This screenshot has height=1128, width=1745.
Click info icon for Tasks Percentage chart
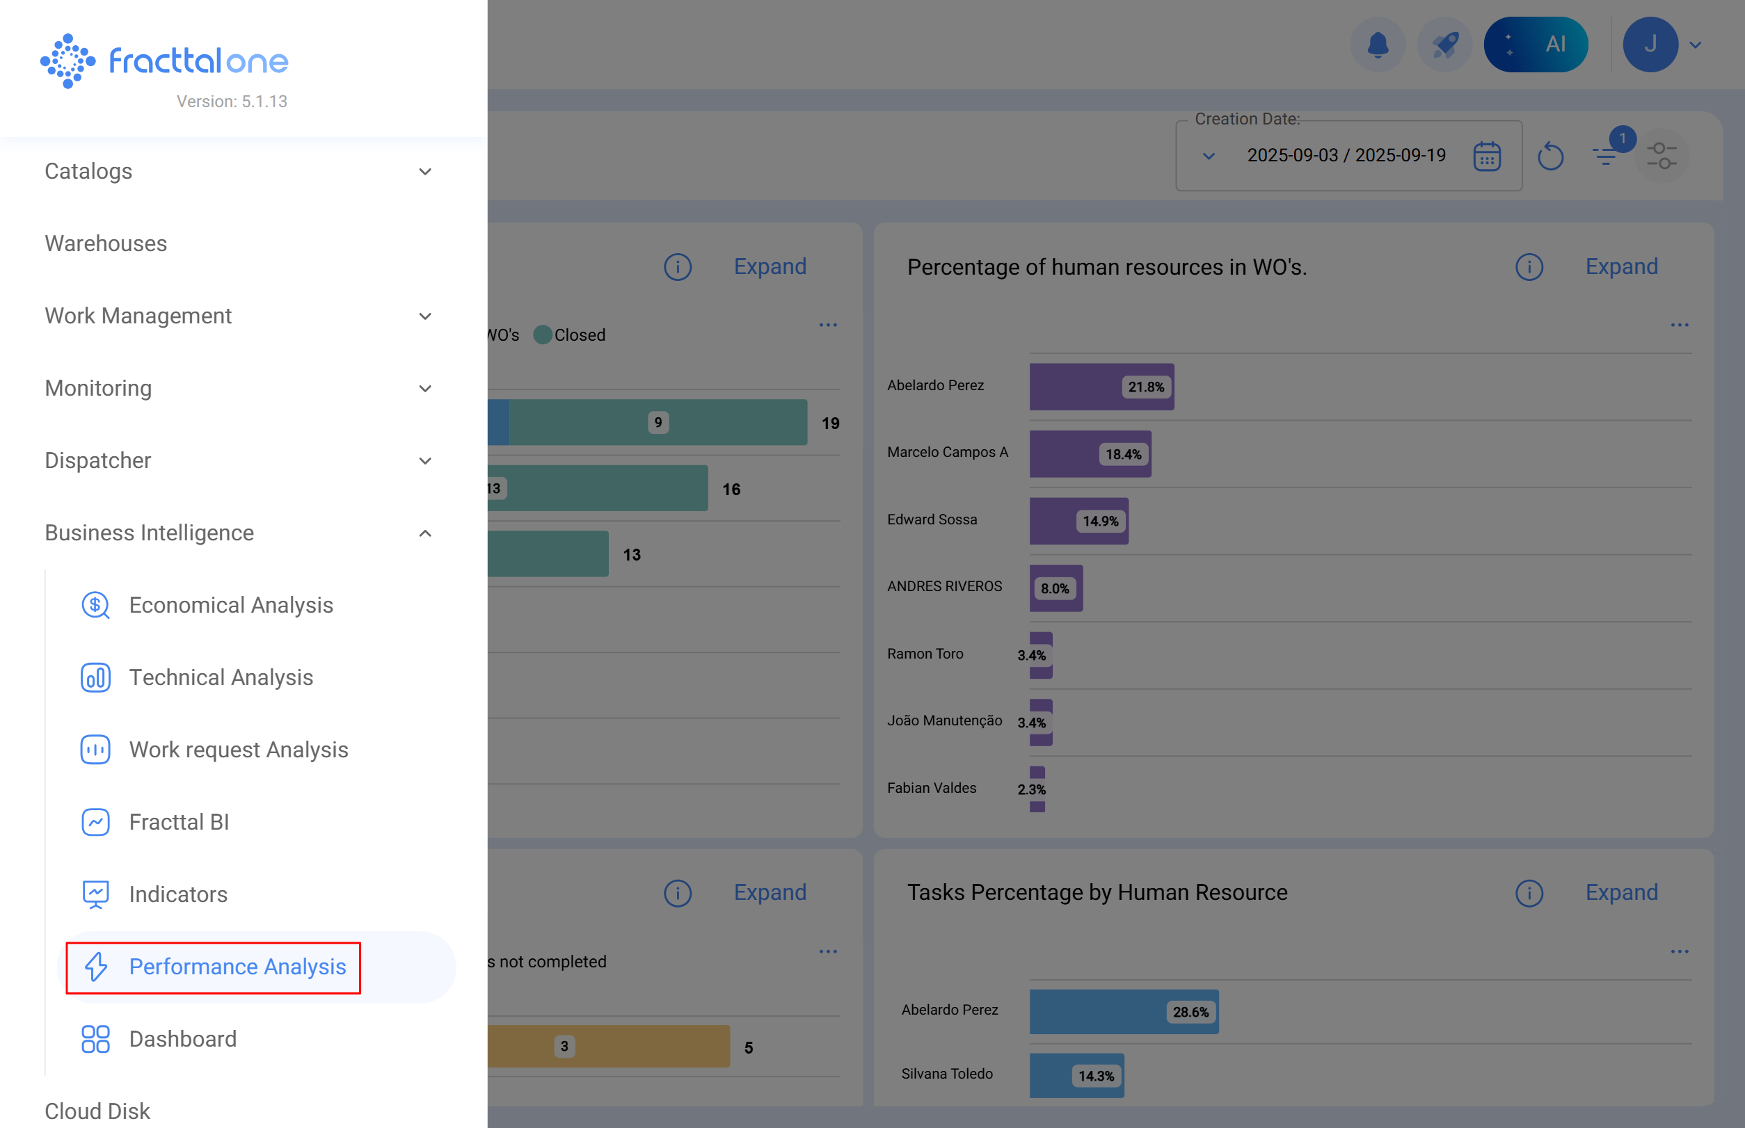1529,893
